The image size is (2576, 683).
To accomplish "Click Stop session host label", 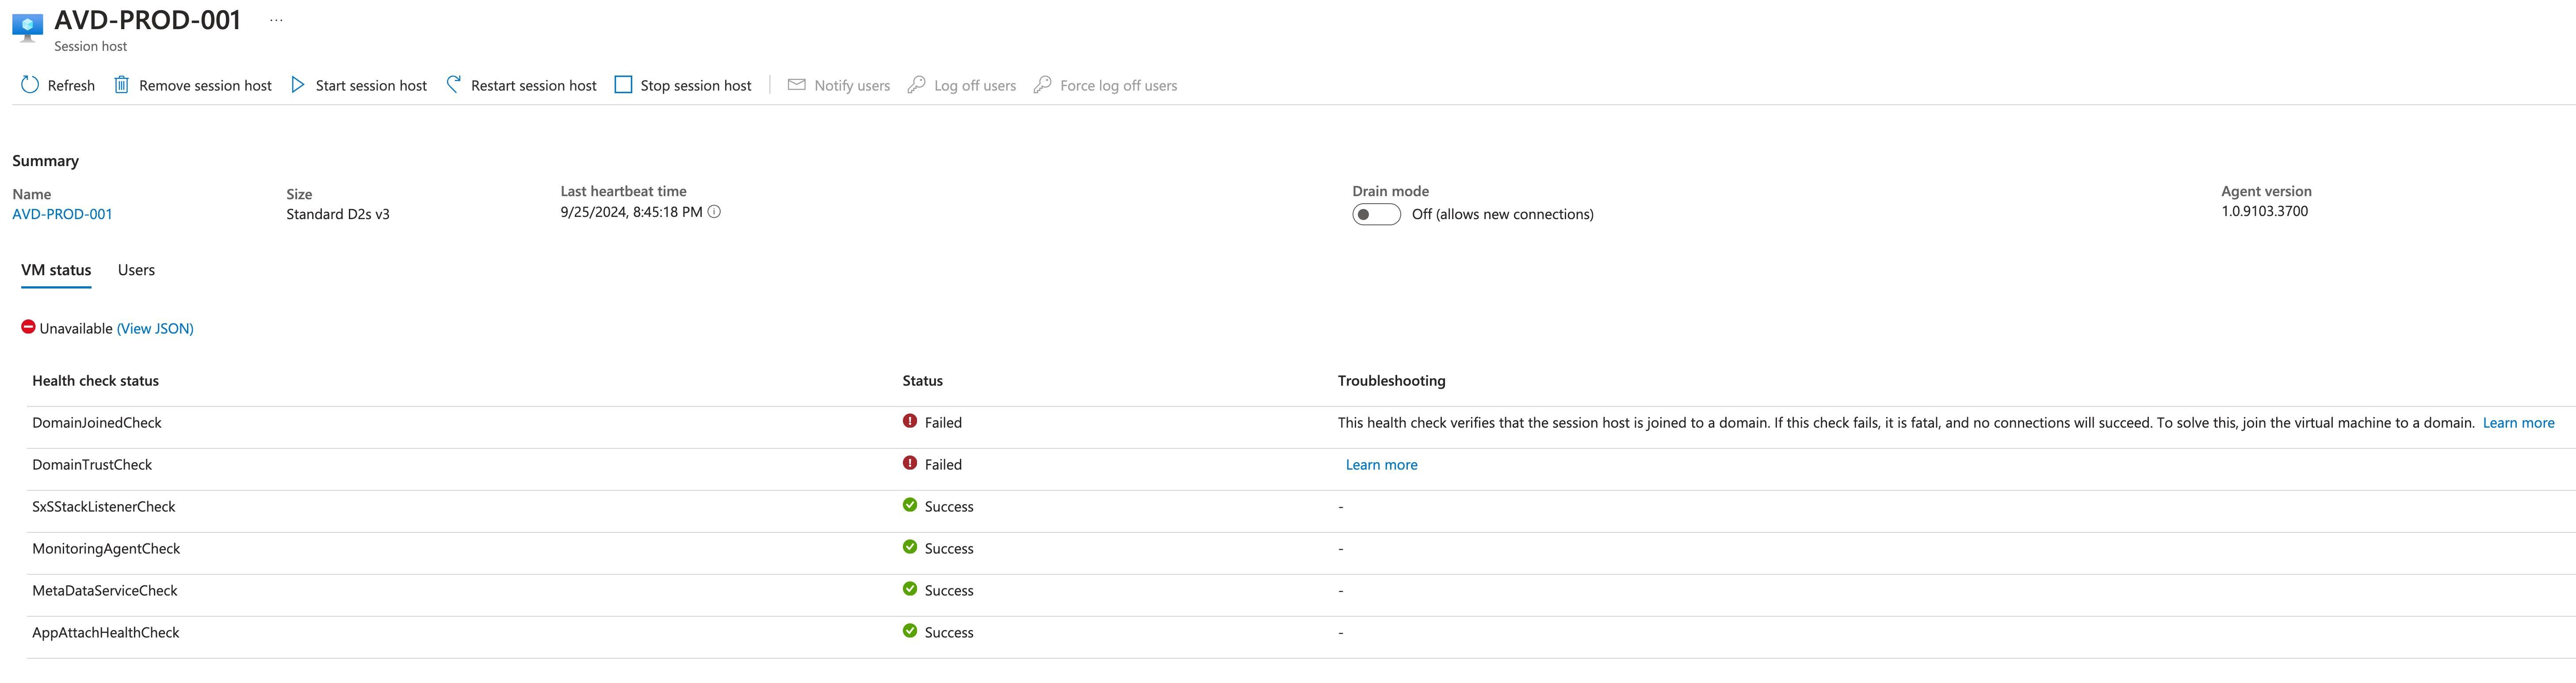I will click(x=696, y=86).
